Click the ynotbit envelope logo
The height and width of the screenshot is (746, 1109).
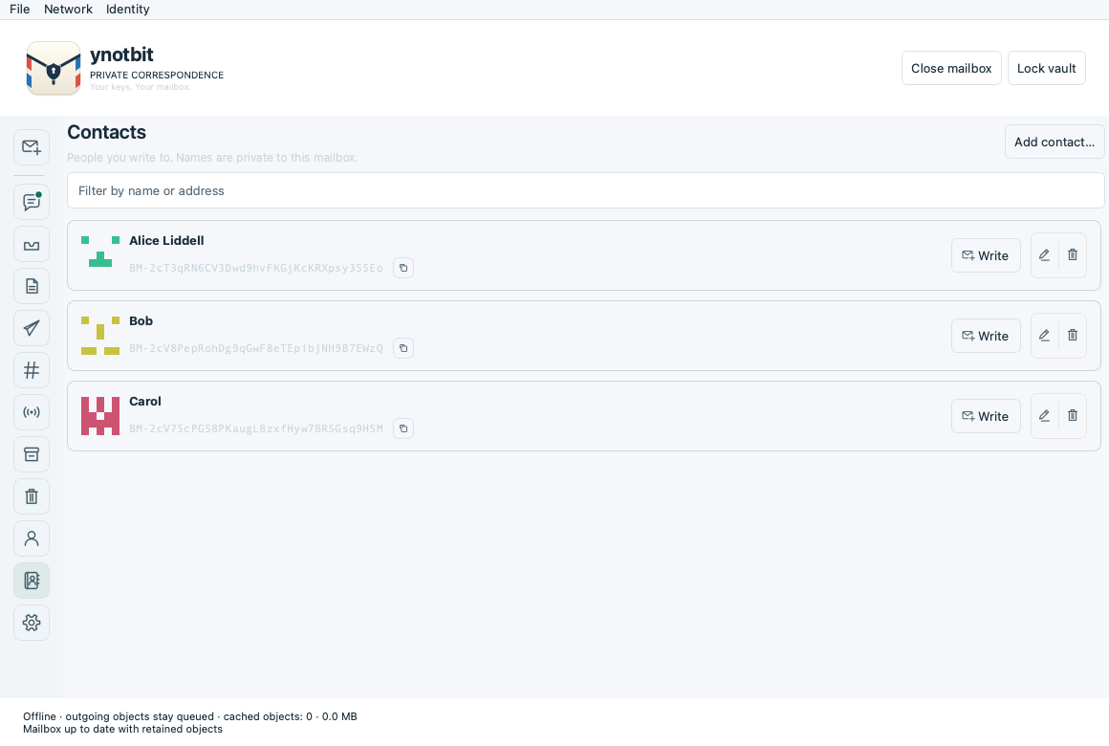tap(53, 68)
